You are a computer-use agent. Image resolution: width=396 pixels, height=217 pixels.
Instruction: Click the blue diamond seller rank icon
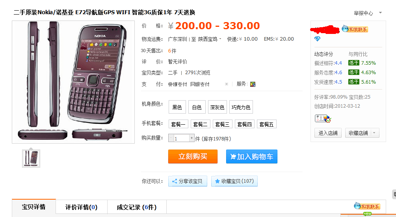317,39
